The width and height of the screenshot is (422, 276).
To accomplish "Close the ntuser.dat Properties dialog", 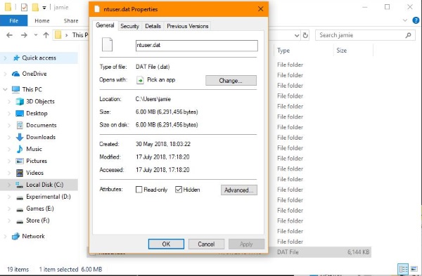I will [260, 9].
